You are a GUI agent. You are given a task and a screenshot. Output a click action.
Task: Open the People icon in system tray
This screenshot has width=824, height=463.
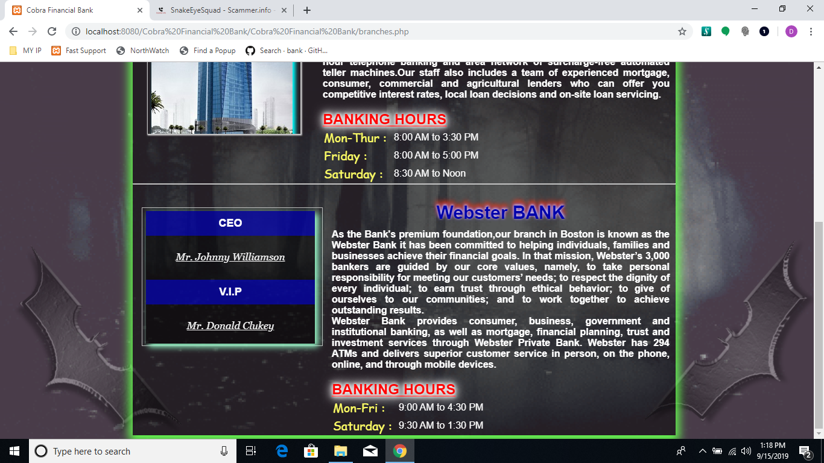681,451
